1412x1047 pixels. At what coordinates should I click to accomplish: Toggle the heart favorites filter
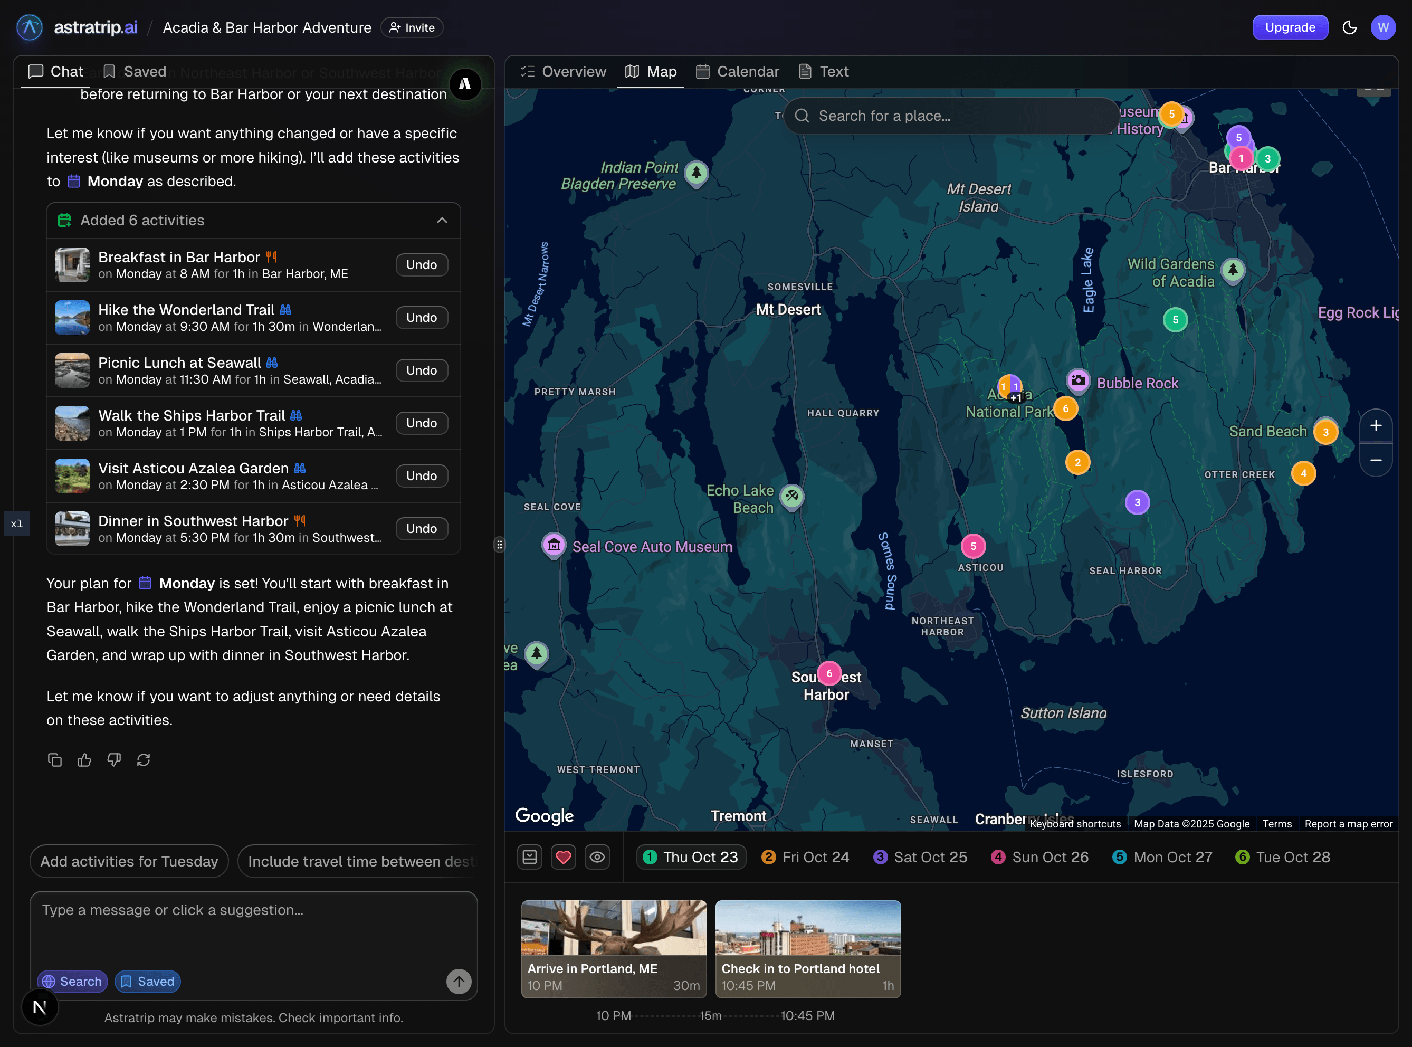coord(563,857)
